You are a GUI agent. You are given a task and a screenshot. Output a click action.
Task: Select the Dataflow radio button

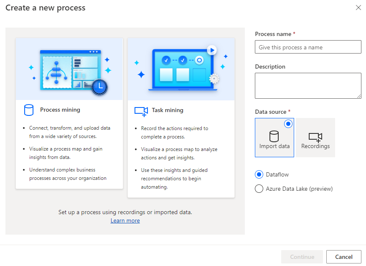pyautogui.click(x=259, y=174)
